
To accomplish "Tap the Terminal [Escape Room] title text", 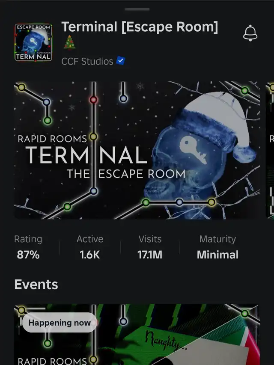I will [x=140, y=27].
